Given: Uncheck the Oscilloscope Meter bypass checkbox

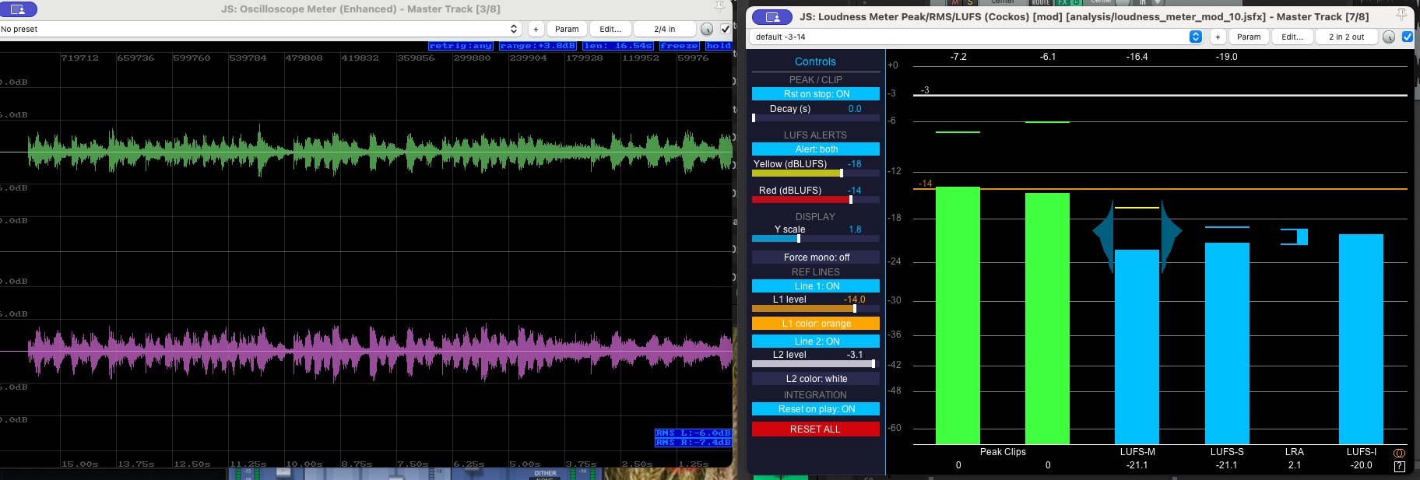Looking at the screenshot, I should point(726,29).
